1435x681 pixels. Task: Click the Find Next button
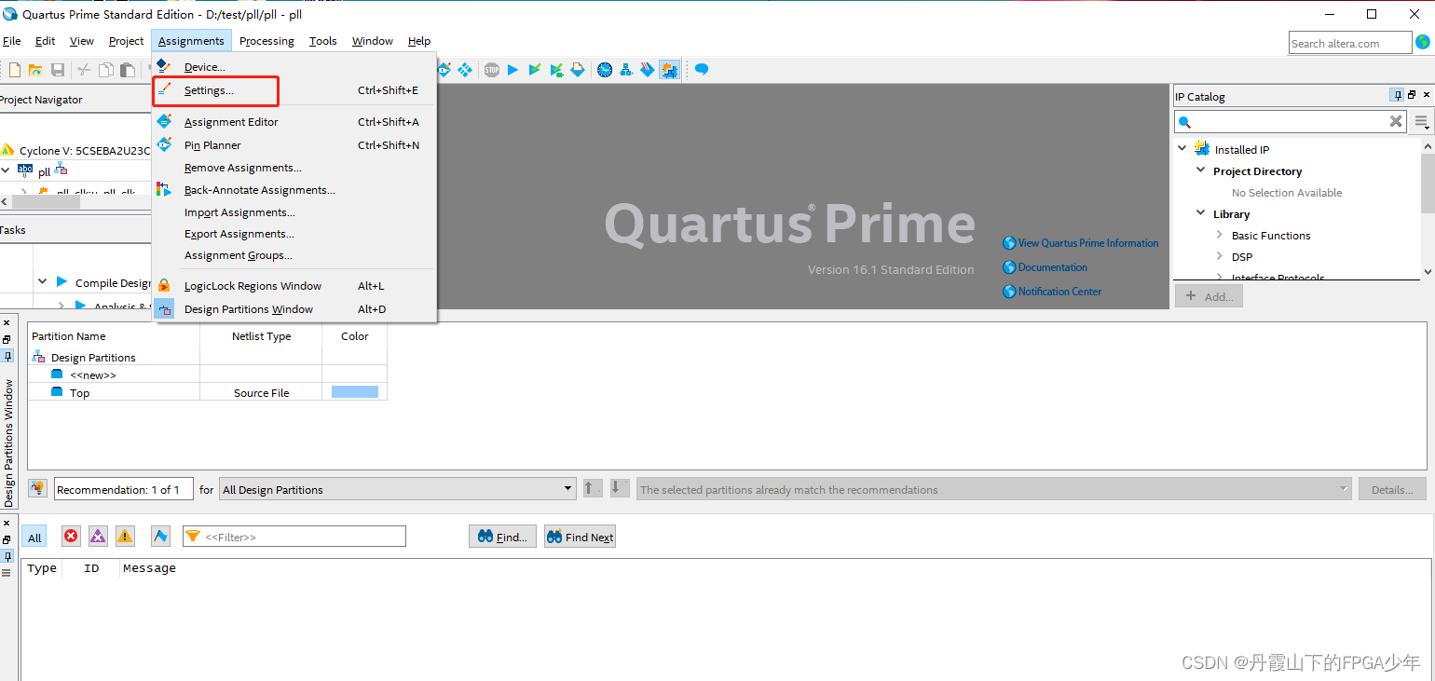[580, 537]
